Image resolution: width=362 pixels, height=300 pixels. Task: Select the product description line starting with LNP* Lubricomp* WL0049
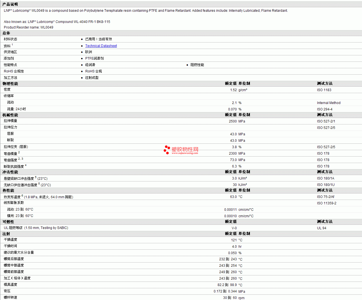(x=146, y=11)
